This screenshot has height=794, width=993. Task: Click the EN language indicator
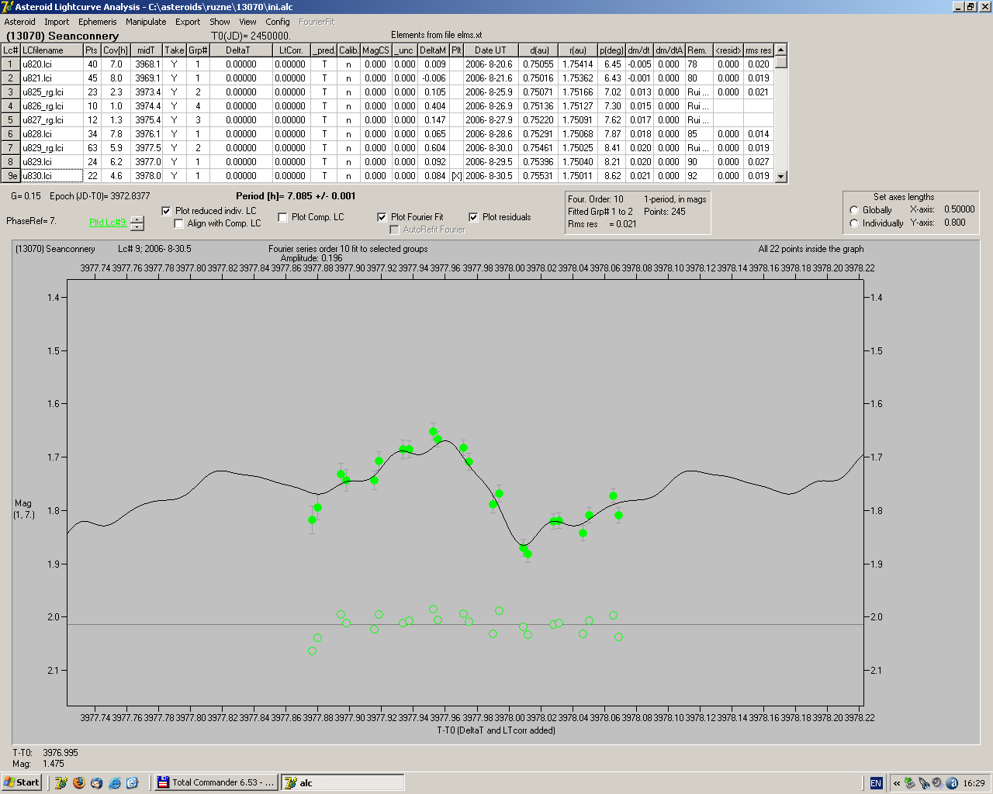(x=876, y=783)
